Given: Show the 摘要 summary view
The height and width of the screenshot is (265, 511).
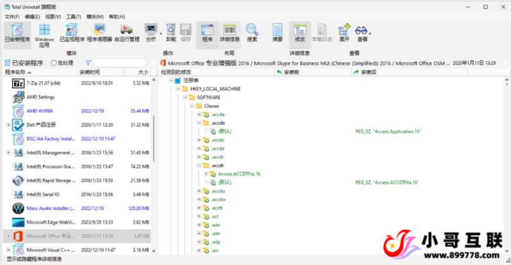Looking at the screenshot, I should pyautogui.click(x=277, y=33).
